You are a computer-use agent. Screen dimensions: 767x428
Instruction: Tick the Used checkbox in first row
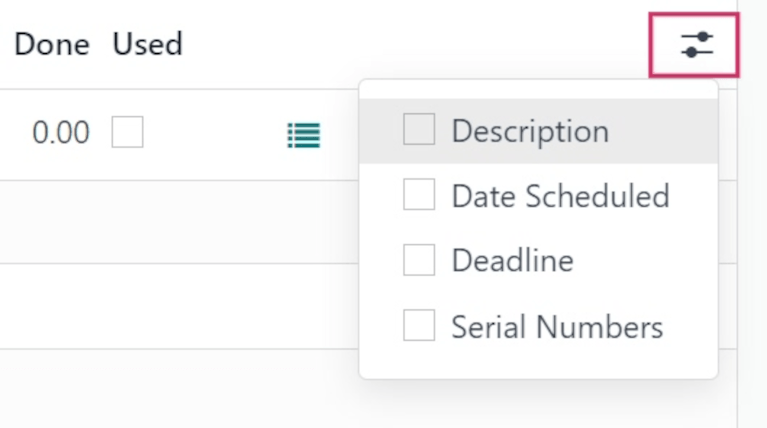click(x=127, y=132)
